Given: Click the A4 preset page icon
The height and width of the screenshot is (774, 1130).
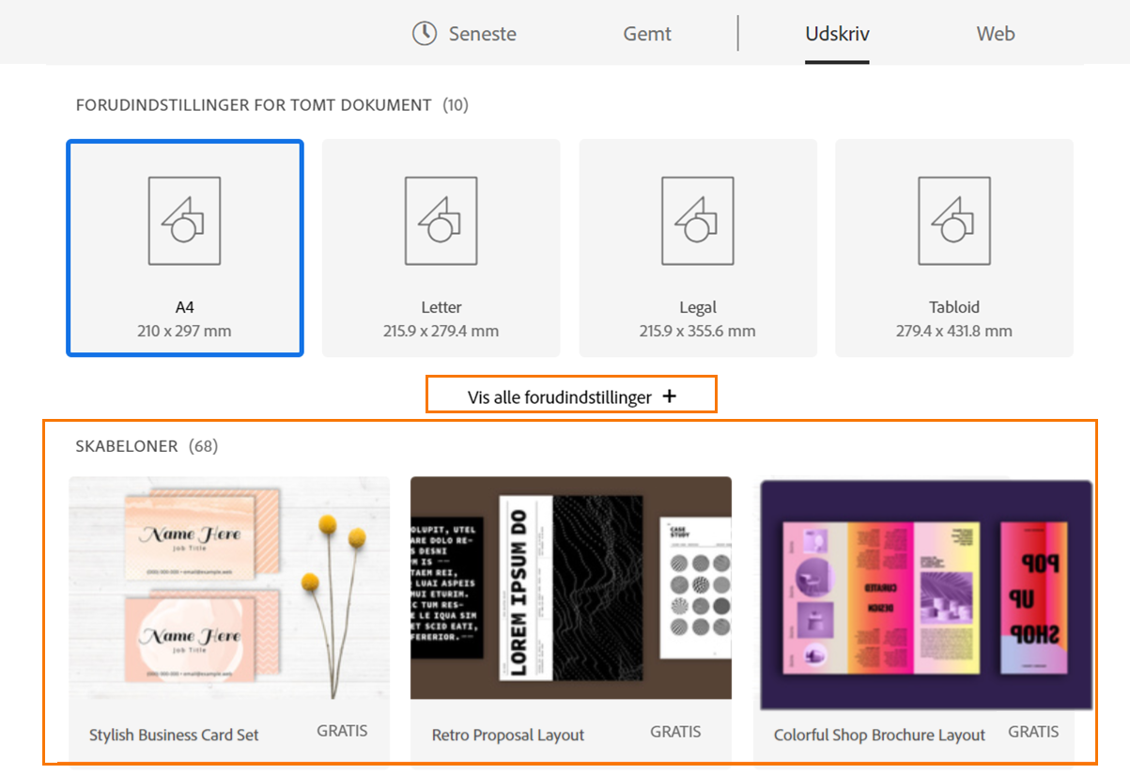Looking at the screenshot, I should tap(184, 221).
